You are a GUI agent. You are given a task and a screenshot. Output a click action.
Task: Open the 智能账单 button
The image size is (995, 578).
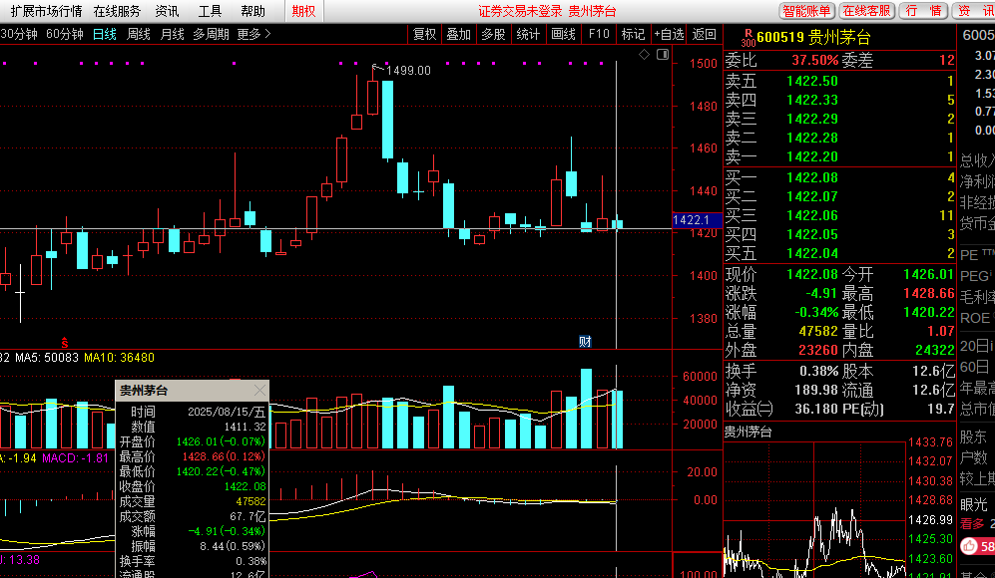[806, 11]
